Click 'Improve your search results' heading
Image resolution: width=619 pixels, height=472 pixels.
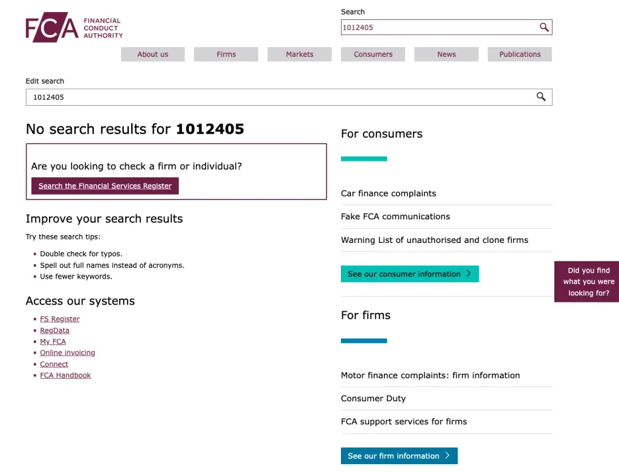104,219
